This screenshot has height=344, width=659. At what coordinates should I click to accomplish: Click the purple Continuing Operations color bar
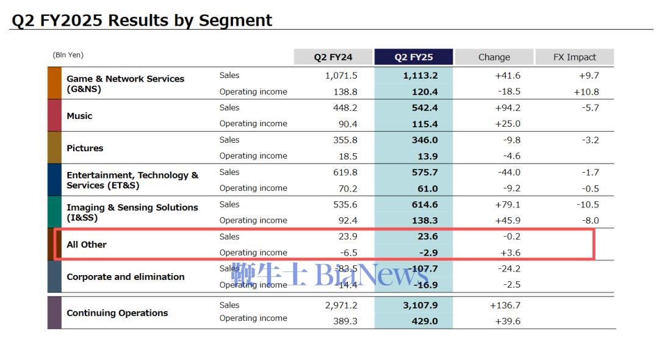[x=54, y=312]
